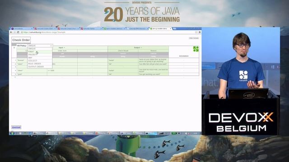Click the Annotation column header

[184, 56]
